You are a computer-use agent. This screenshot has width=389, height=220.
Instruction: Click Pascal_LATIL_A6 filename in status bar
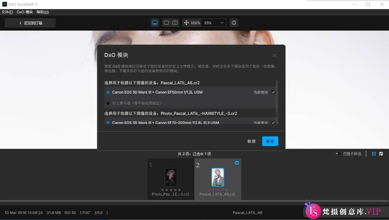247,213
